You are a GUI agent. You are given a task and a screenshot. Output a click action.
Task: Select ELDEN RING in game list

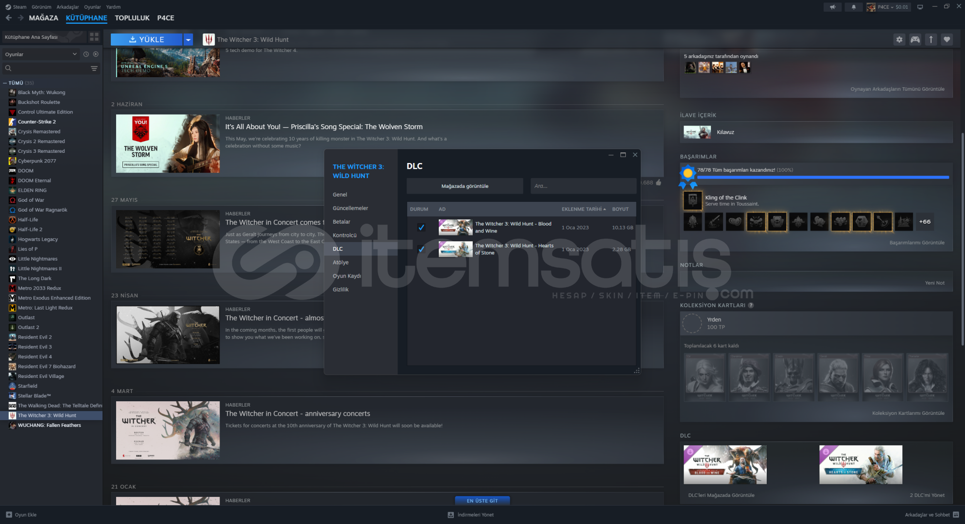click(x=32, y=190)
